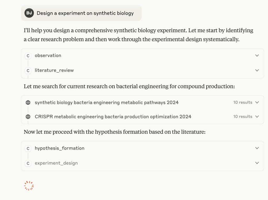Click 10 results for synthetic biology search
Screen dimensions: 268x200
(243, 102)
